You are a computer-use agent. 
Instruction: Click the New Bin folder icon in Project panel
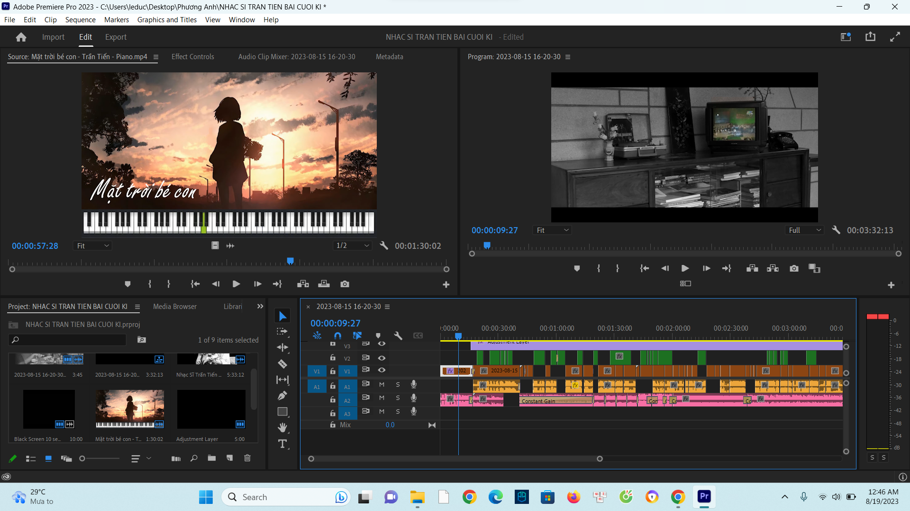pos(211,458)
